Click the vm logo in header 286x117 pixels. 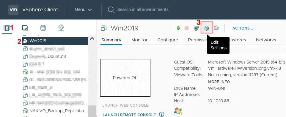click(x=13, y=10)
